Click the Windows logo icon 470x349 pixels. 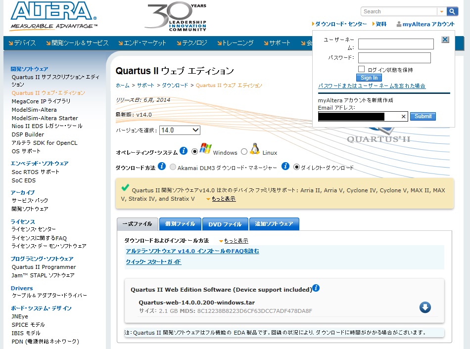pyautogui.click(x=206, y=149)
